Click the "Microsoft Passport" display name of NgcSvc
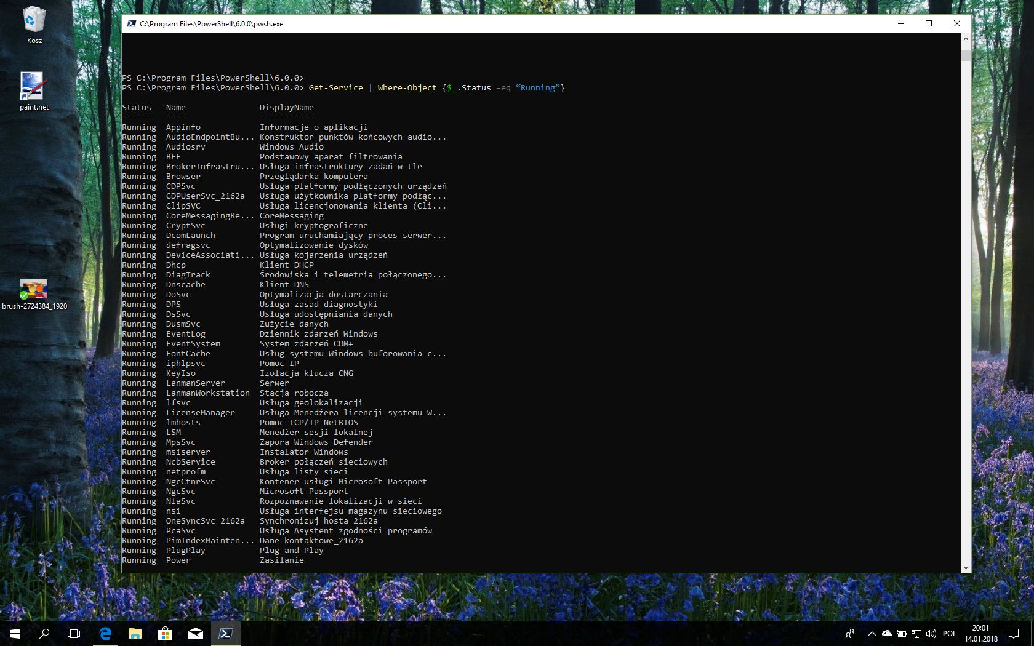 [x=304, y=492]
